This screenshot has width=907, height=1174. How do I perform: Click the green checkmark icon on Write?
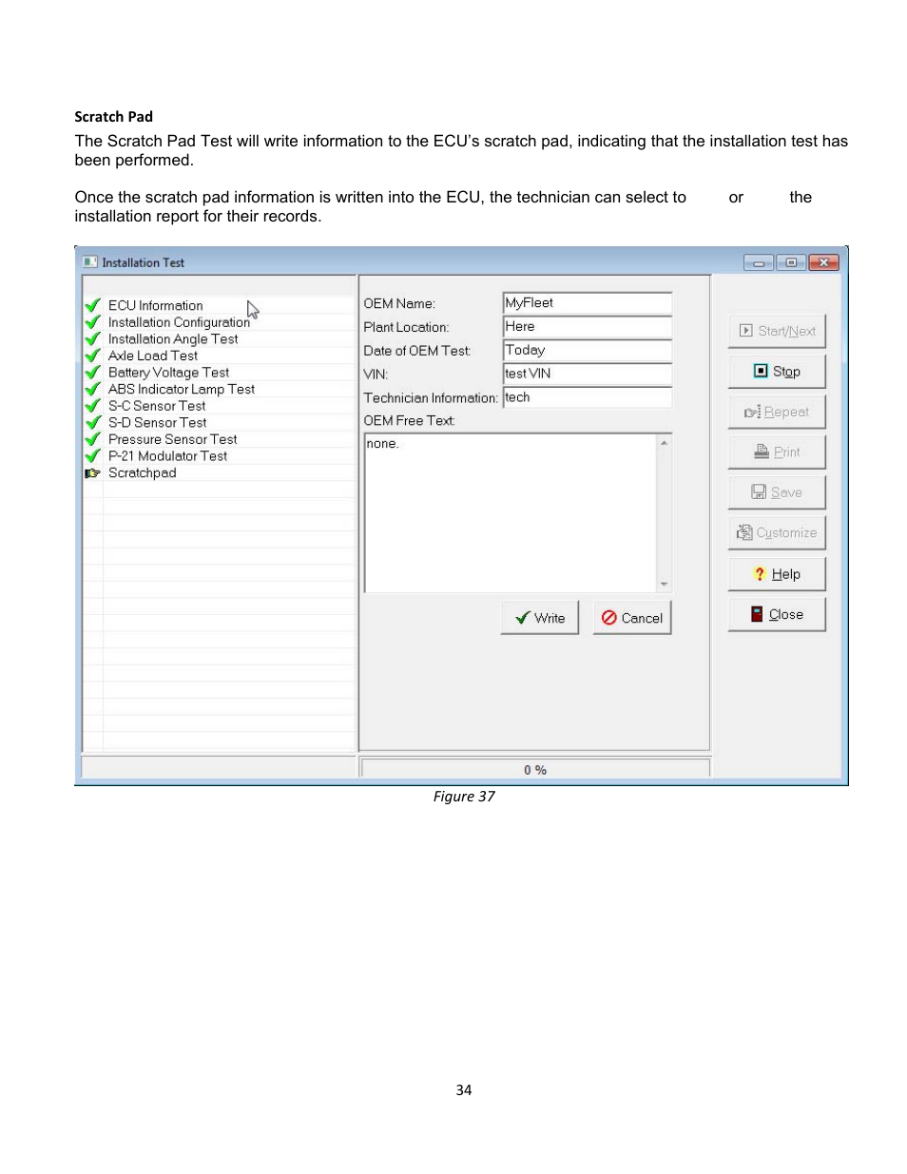pos(522,618)
